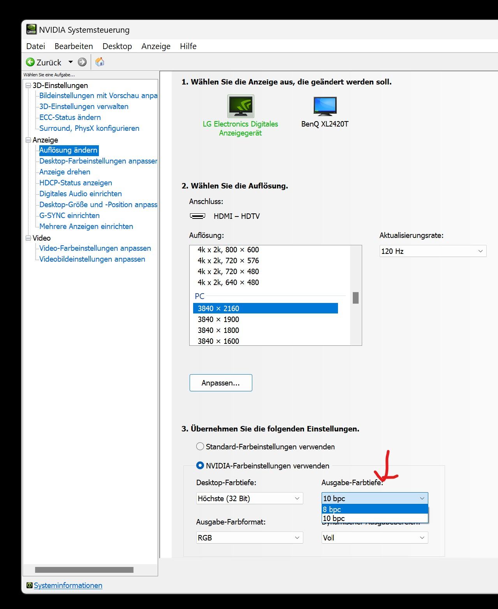Click the grey forward arrow icon
This screenshot has height=609, width=498.
click(82, 62)
